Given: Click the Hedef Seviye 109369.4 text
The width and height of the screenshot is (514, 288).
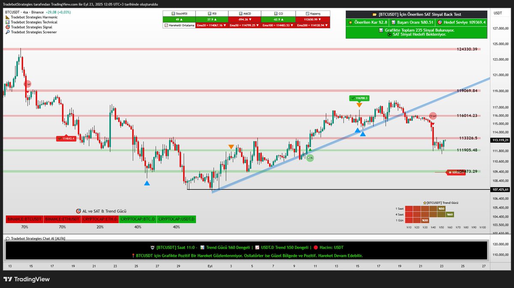Looking at the screenshot, I should pos(465,22).
